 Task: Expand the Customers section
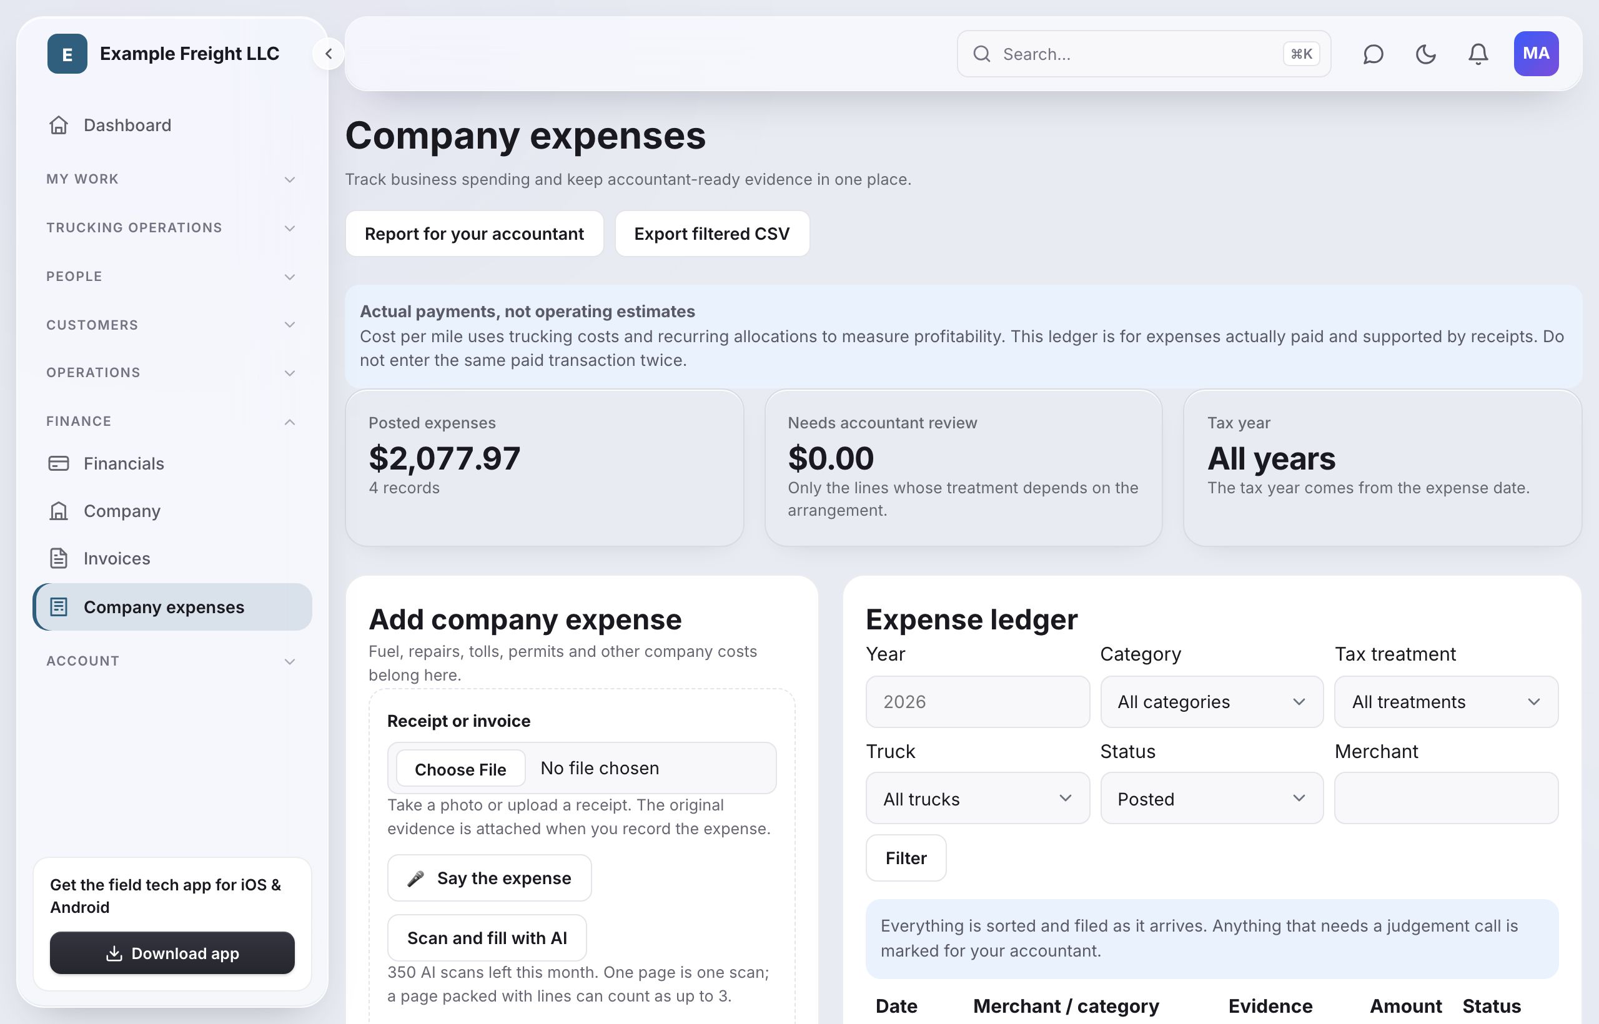click(x=172, y=325)
